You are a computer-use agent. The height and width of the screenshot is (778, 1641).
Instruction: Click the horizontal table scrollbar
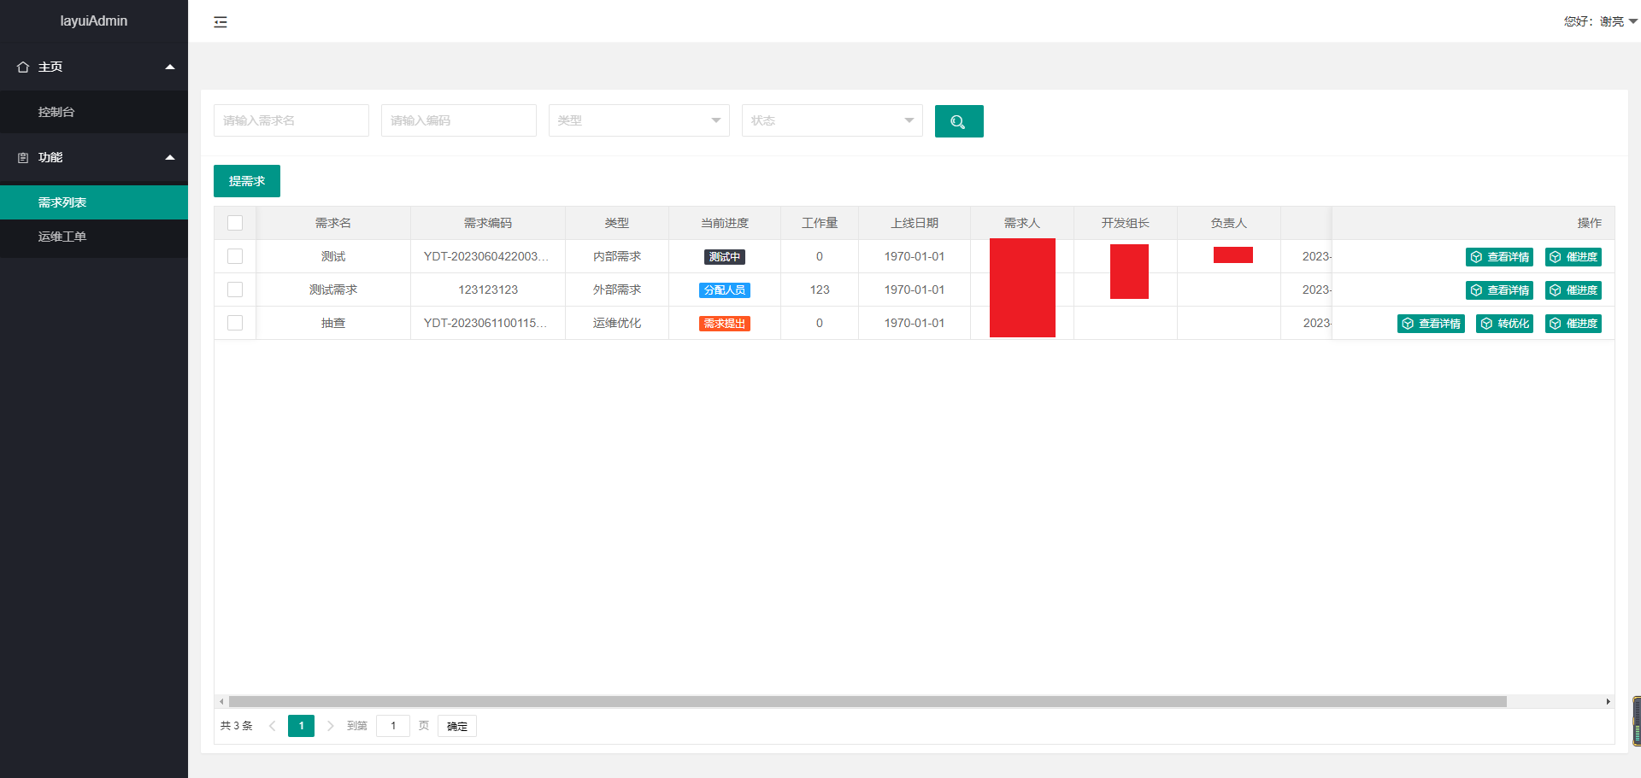tap(868, 701)
